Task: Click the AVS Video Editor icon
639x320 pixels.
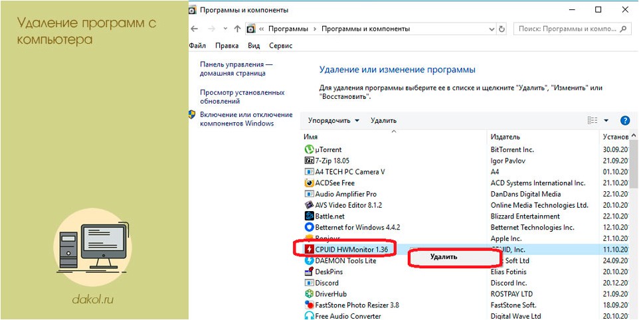Action: tap(309, 204)
